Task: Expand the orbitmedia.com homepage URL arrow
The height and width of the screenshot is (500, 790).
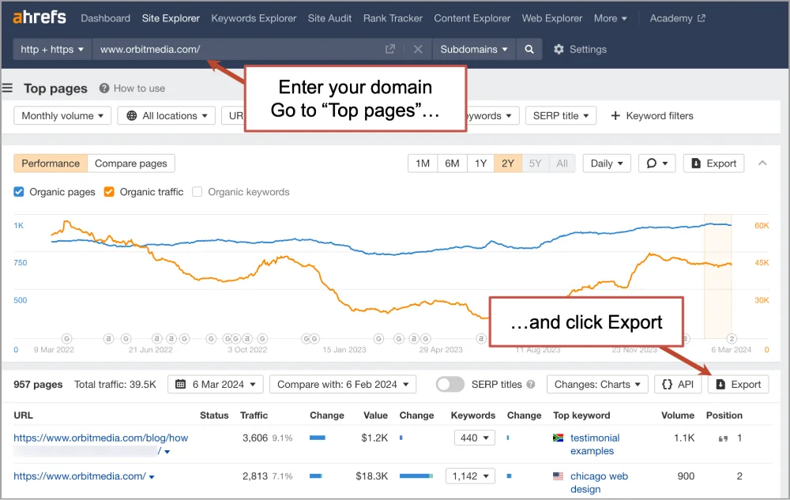Action: tap(152, 477)
